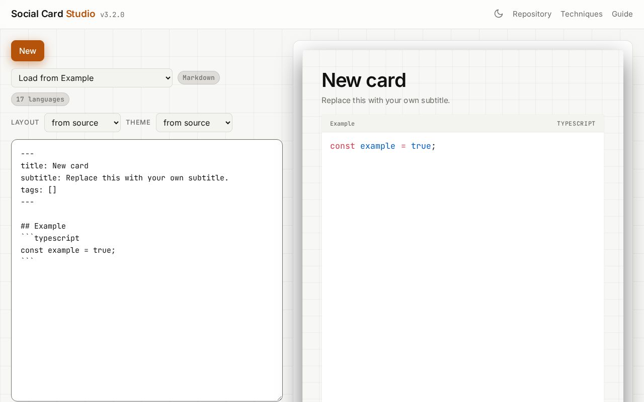Open the Techniques page
The width and height of the screenshot is (644, 402).
click(582, 14)
